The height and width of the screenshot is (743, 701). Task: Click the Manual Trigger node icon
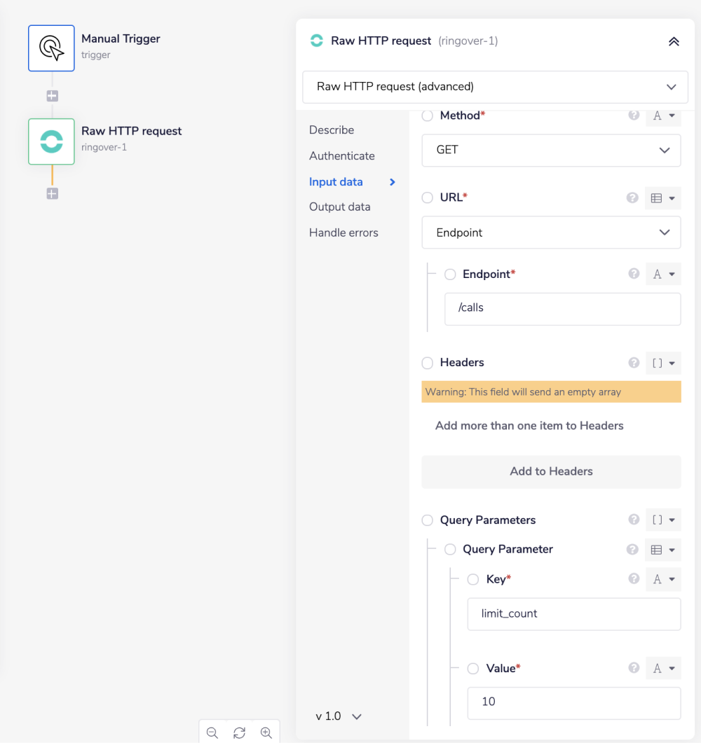click(x=51, y=48)
